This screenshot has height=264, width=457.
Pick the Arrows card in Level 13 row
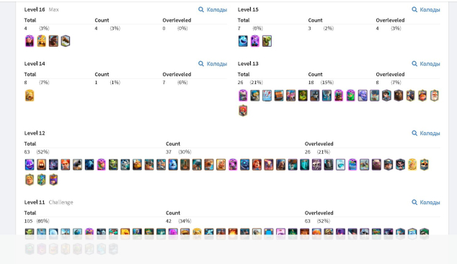(267, 96)
